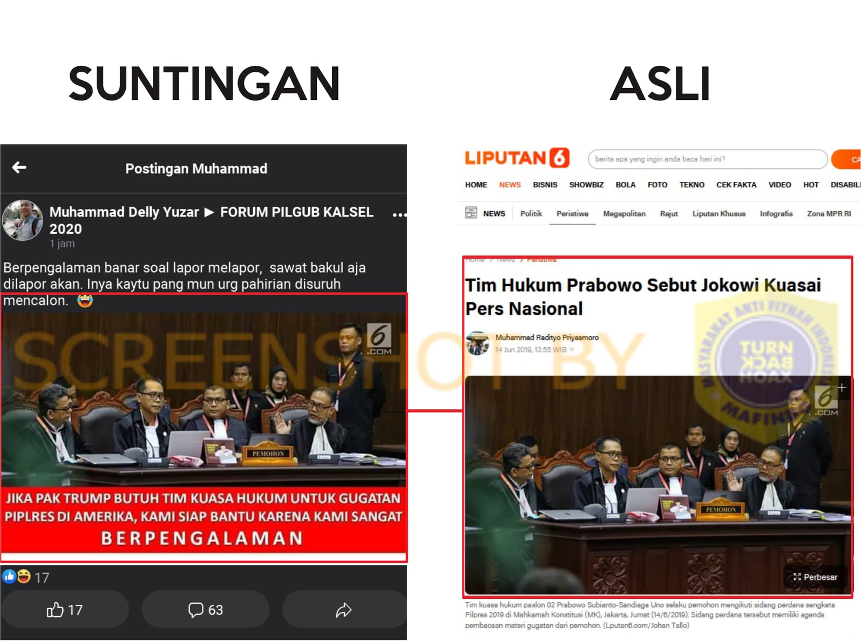Select the Infografis sub-tab

tap(776, 214)
